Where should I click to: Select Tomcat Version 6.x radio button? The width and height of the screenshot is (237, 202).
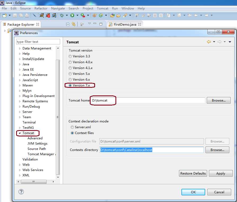70,80
